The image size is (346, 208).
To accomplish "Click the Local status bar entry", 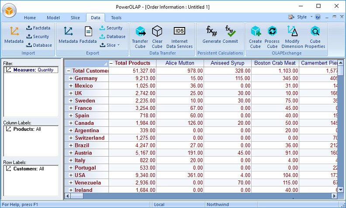I will click(178, 205).
